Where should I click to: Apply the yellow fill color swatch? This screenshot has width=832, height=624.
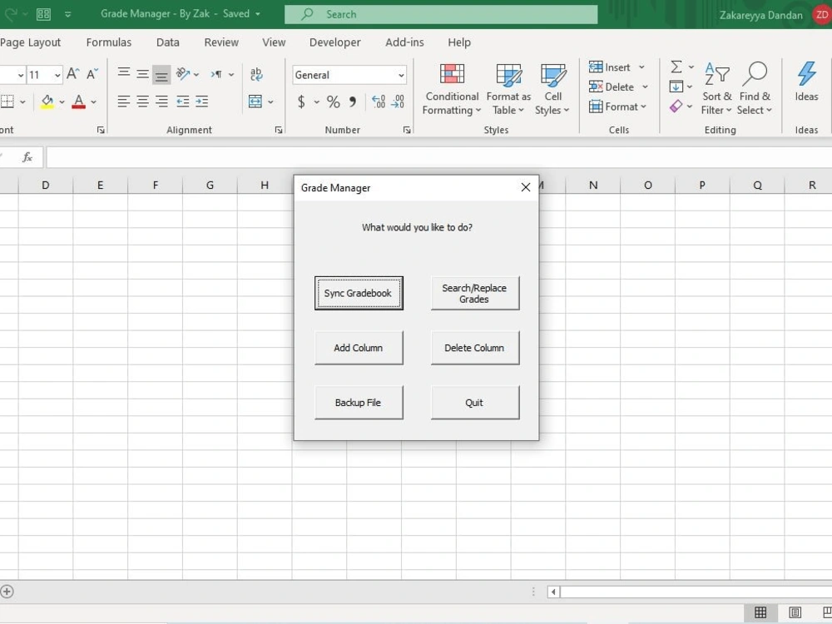click(47, 102)
